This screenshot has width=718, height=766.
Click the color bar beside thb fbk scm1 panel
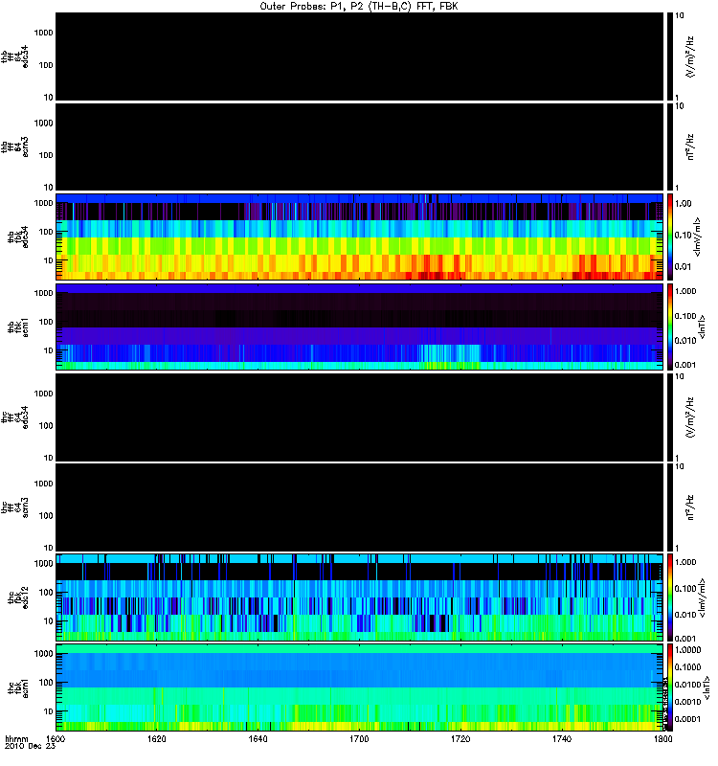point(670,327)
